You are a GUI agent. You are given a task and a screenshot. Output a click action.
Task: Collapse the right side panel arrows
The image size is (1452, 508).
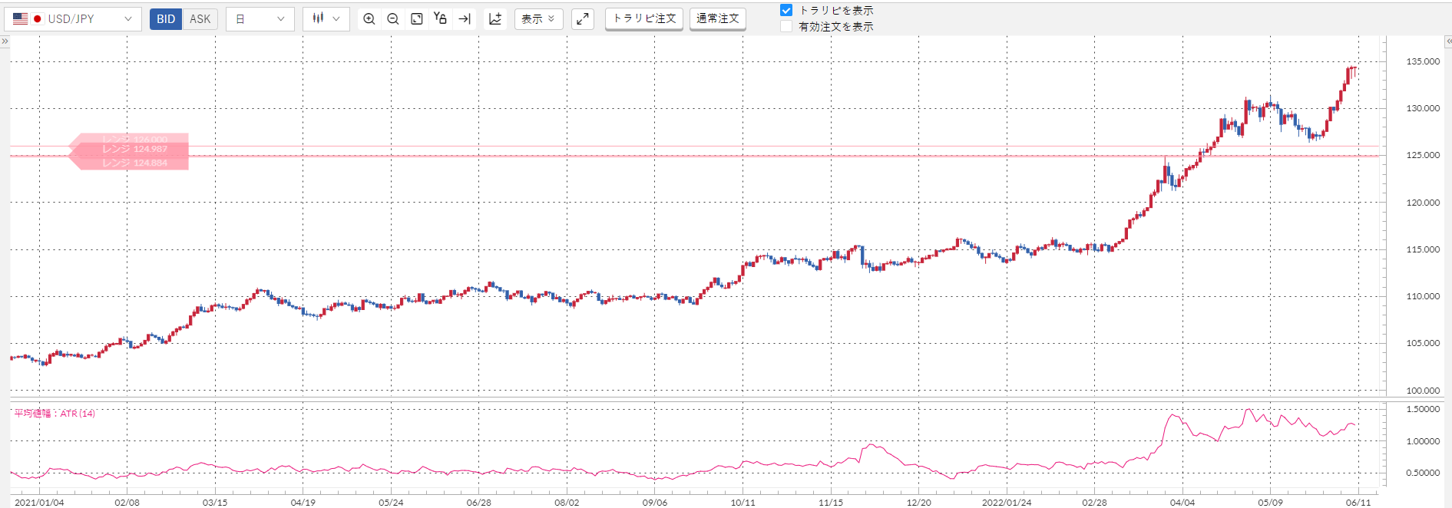[1447, 41]
